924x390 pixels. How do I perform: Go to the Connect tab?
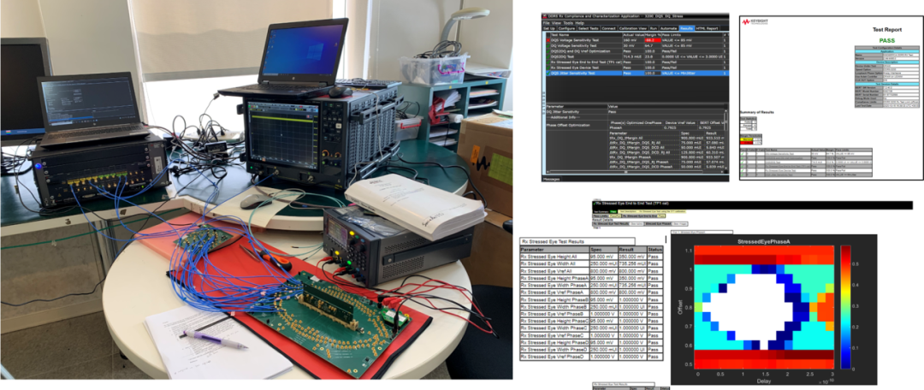coord(609,28)
